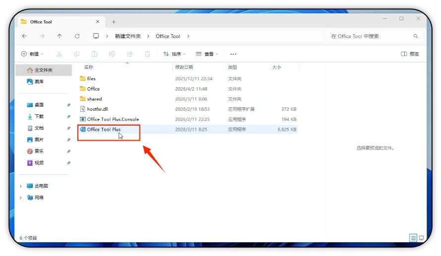Select the Office Tool Plus application
This screenshot has height=256, width=441.
[100, 129]
